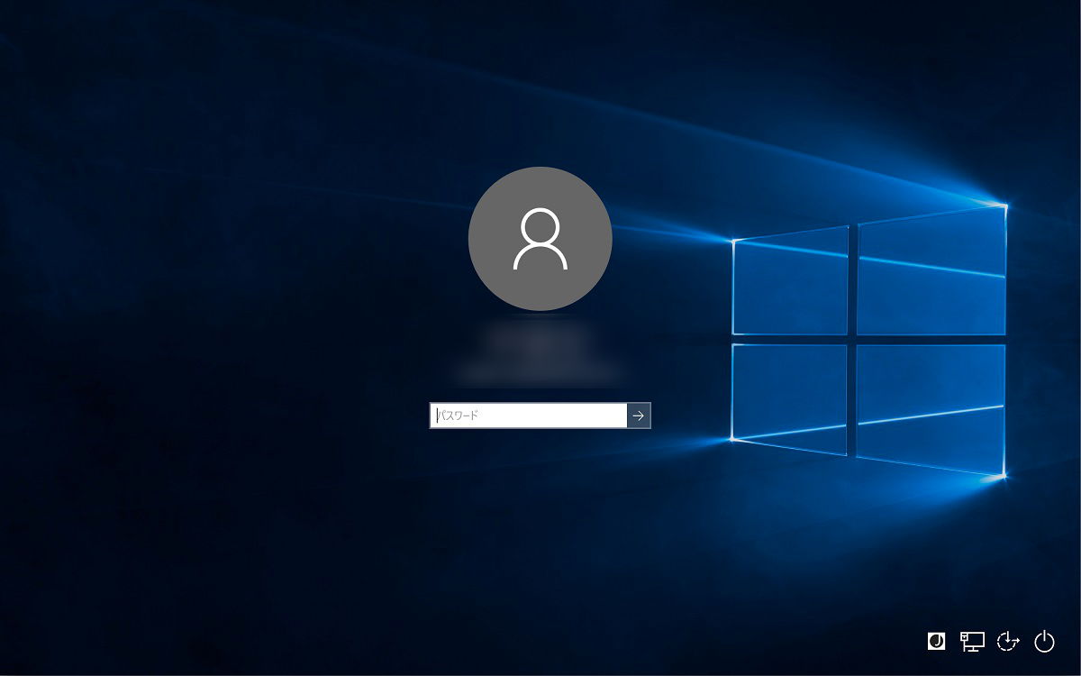Select the monitor-shaped network icon
The image size is (1081, 676).
tap(972, 641)
